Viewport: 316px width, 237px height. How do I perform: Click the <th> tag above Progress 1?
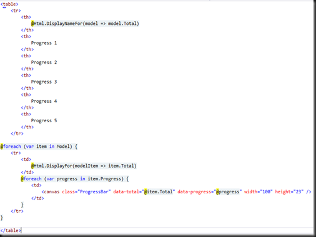pyautogui.click(x=26, y=36)
